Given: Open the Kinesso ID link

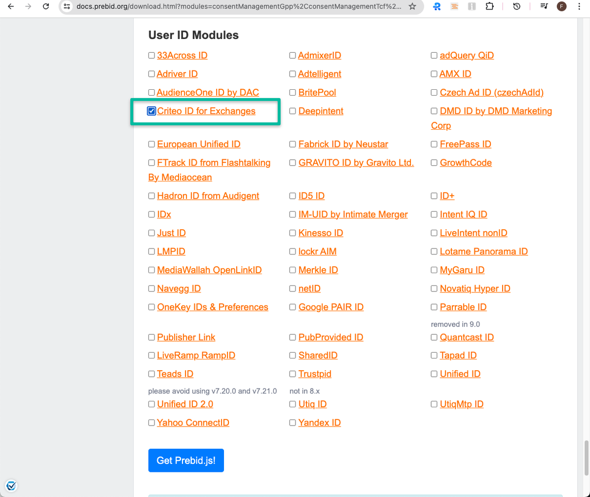Looking at the screenshot, I should point(321,233).
